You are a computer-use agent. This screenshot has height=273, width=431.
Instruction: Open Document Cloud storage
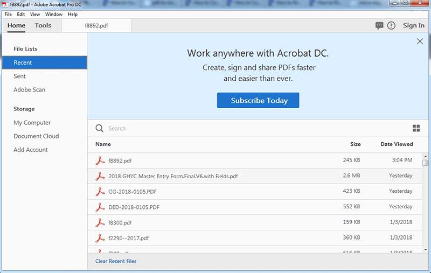[x=36, y=136]
